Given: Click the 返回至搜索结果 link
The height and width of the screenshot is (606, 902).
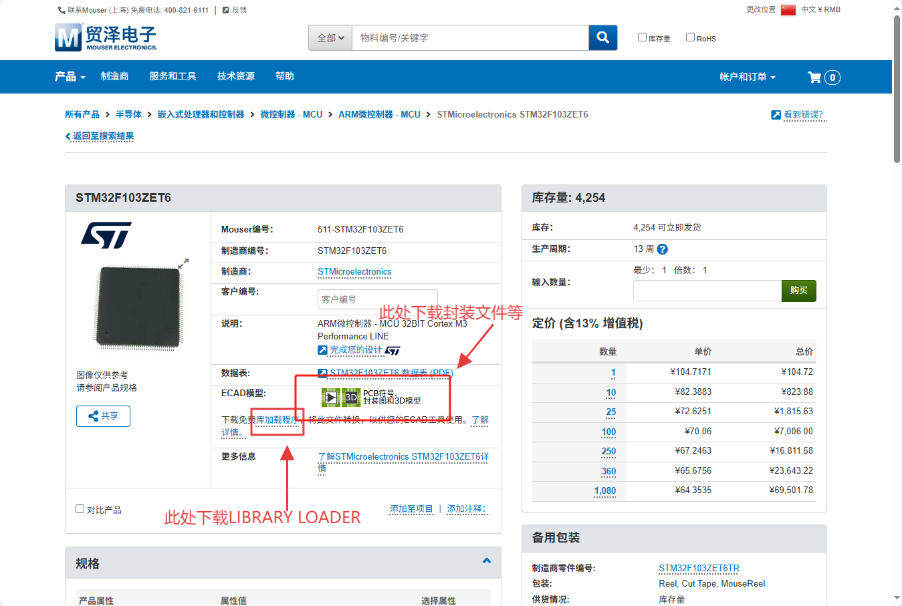Looking at the screenshot, I should (x=104, y=136).
